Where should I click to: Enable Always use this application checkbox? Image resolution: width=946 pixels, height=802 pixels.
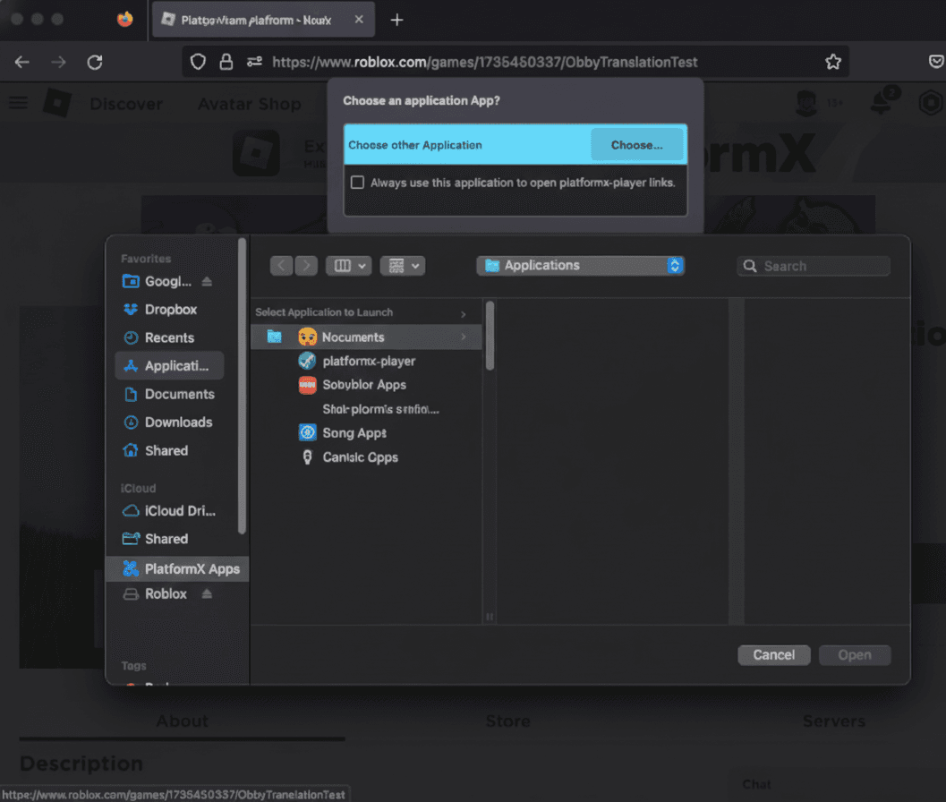click(x=358, y=183)
